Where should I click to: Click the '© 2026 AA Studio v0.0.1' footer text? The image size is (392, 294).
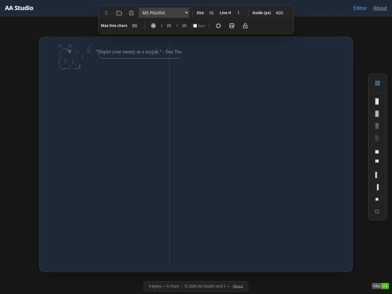pyautogui.click(x=205, y=286)
